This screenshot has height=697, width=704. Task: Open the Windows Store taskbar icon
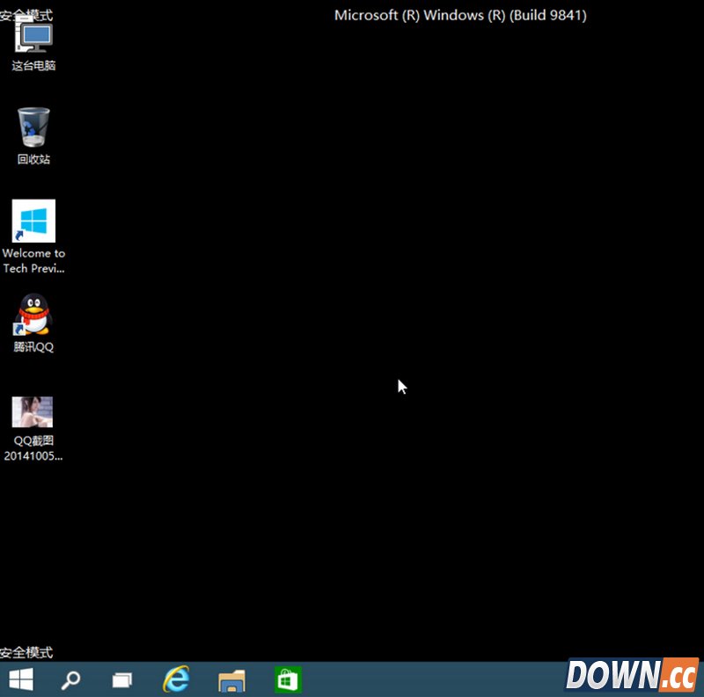tap(287, 679)
